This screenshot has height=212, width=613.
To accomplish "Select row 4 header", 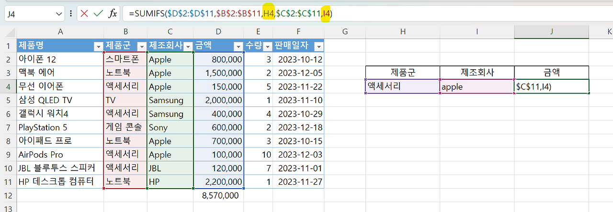I will click(x=8, y=86).
